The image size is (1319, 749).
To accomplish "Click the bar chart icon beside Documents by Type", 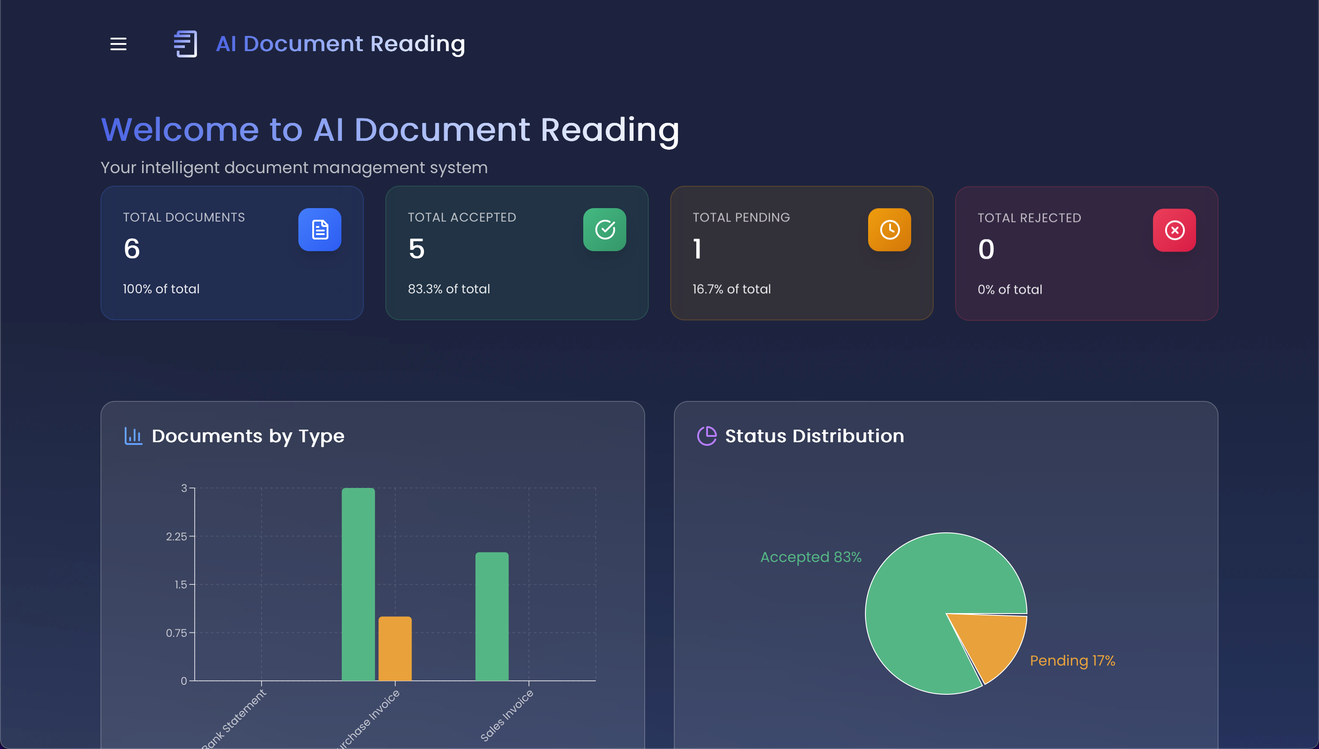I will [x=133, y=436].
